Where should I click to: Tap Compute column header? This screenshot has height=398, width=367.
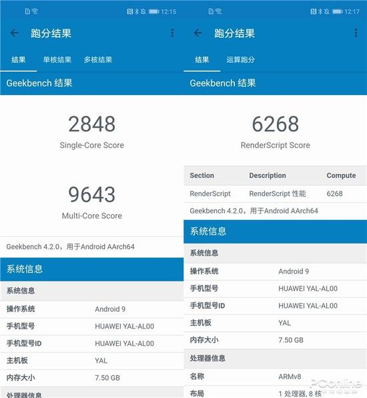pyautogui.click(x=341, y=175)
